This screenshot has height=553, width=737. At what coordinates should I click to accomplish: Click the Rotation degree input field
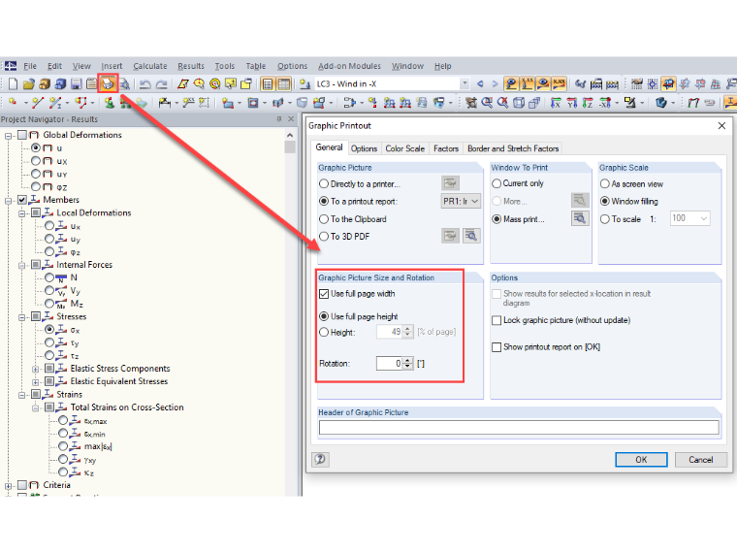tap(390, 364)
